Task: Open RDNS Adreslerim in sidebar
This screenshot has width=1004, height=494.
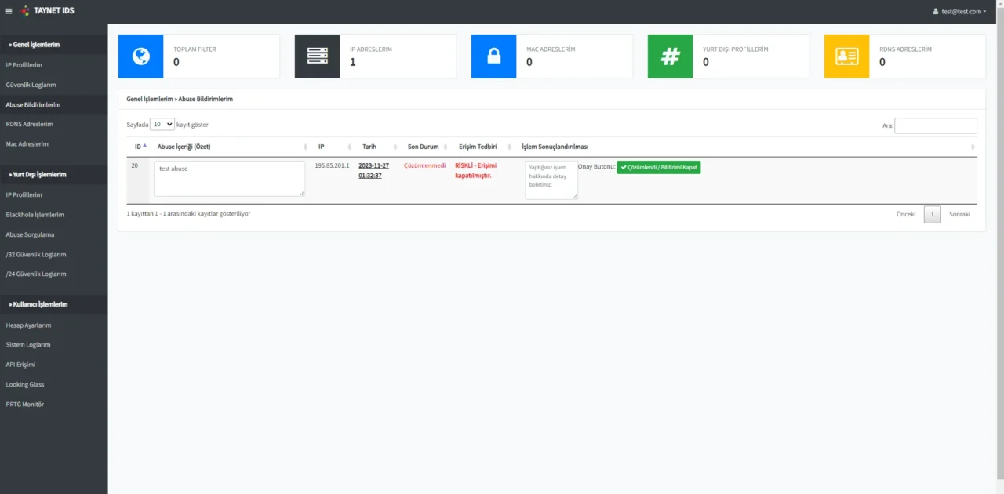Action: pos(30,124)
